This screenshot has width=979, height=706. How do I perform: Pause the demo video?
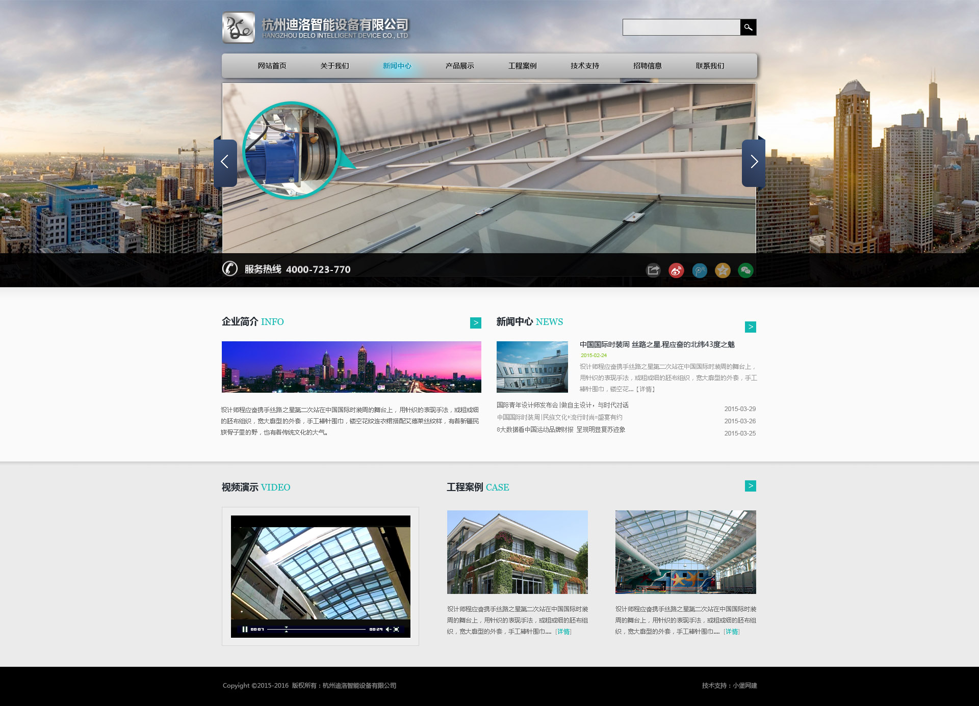245,630
